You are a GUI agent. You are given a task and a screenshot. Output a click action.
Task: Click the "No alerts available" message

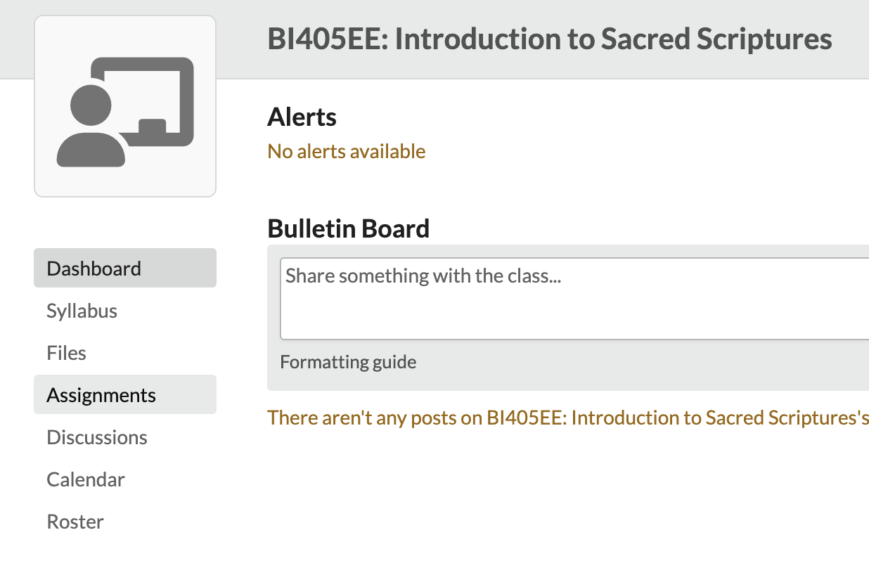[346, 151]
